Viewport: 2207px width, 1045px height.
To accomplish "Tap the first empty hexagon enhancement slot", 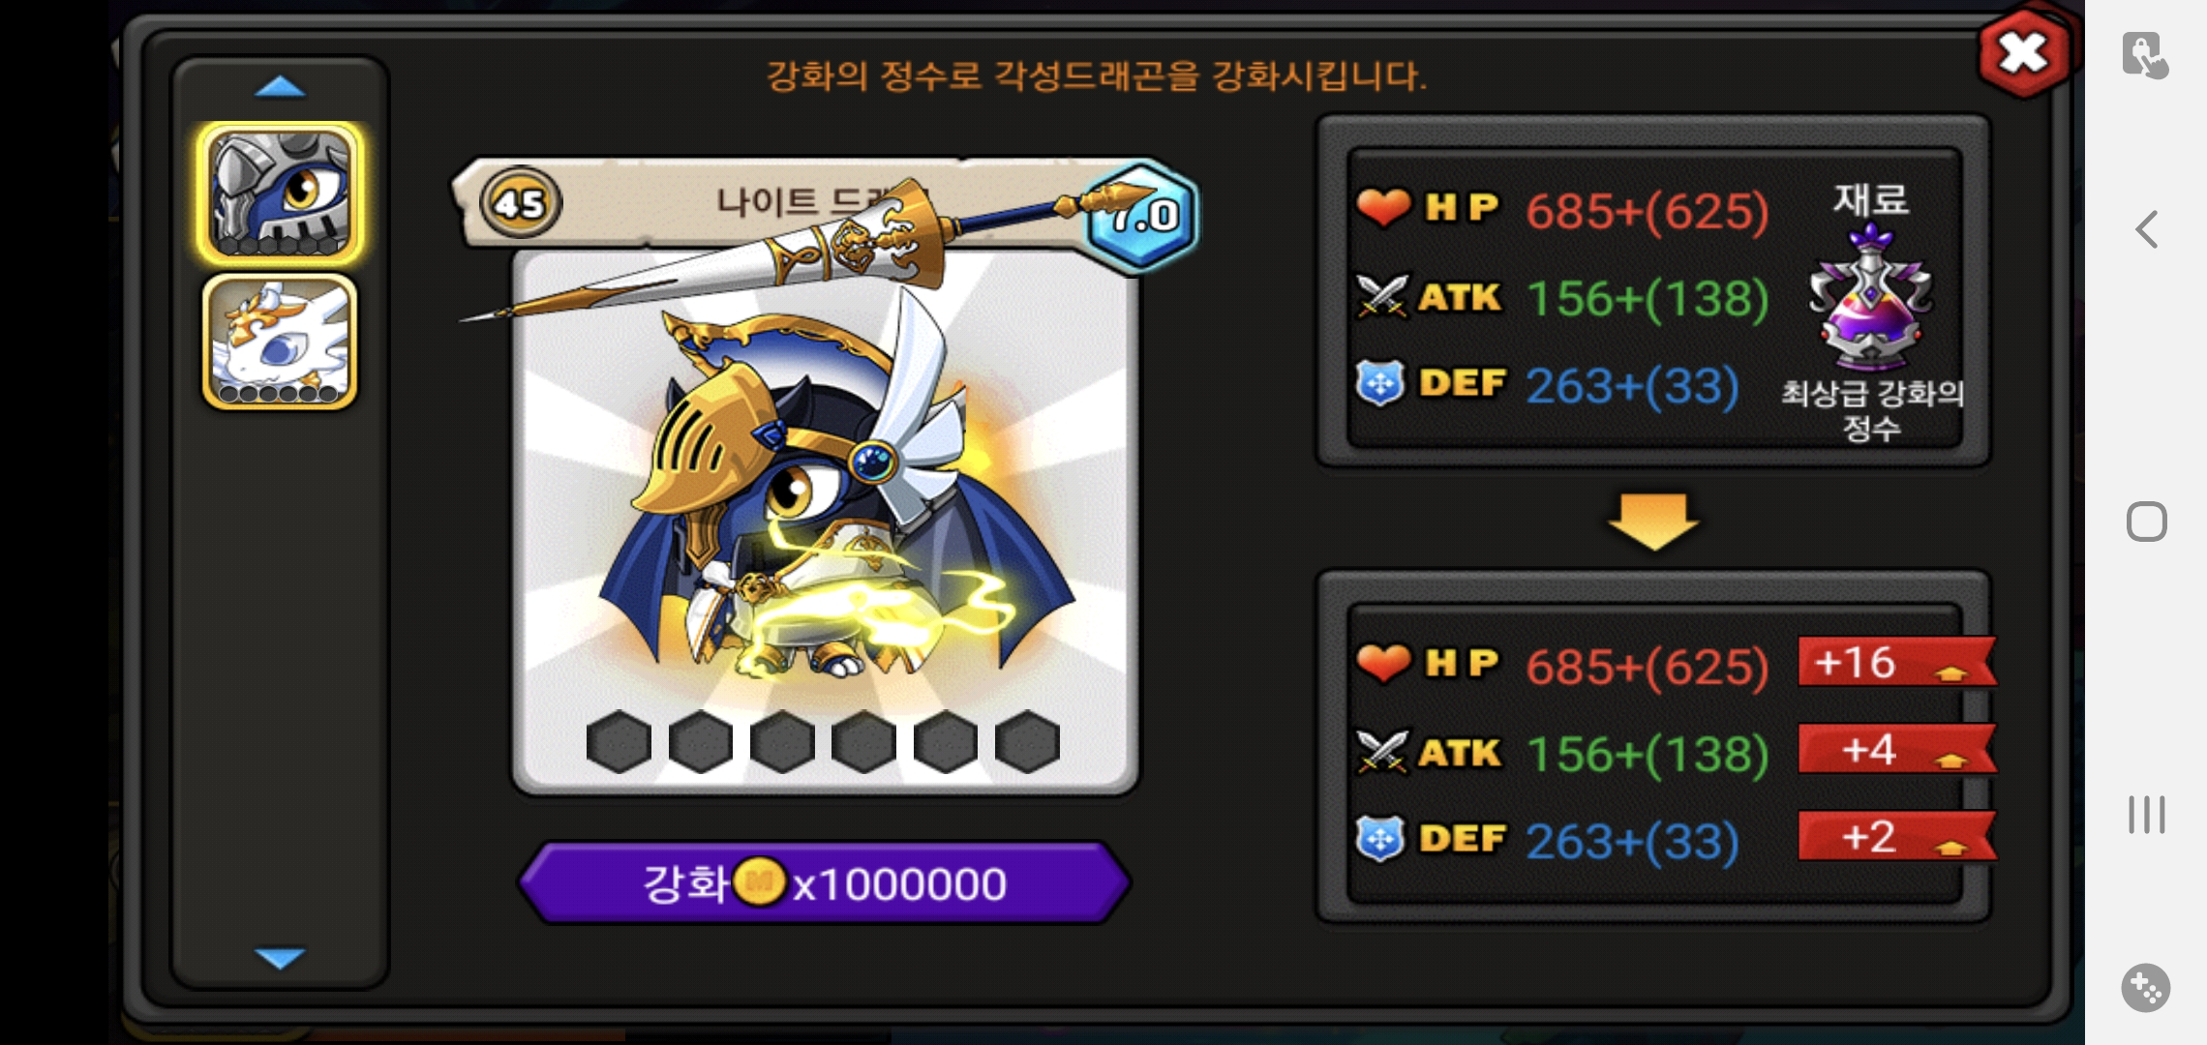I will (619, 742).
